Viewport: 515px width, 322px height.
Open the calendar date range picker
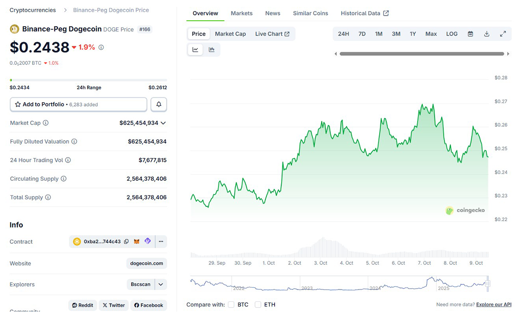(470, 33)
